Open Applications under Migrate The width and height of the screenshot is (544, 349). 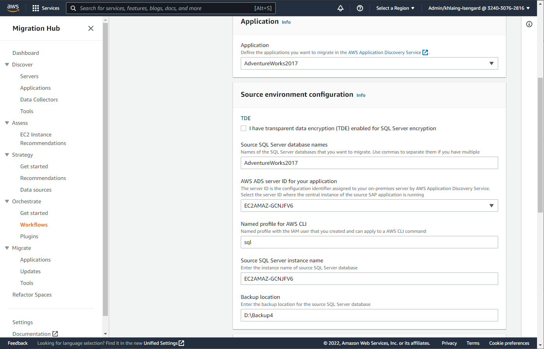35,260
